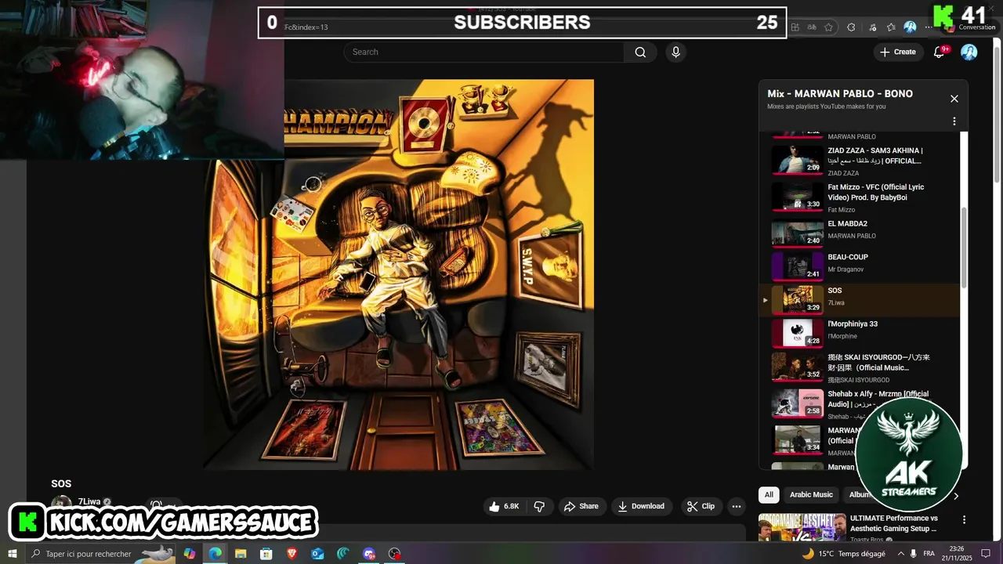Open Outlook from the taskbar
This screenshot has height=564, width=1003.
(317, 554)
